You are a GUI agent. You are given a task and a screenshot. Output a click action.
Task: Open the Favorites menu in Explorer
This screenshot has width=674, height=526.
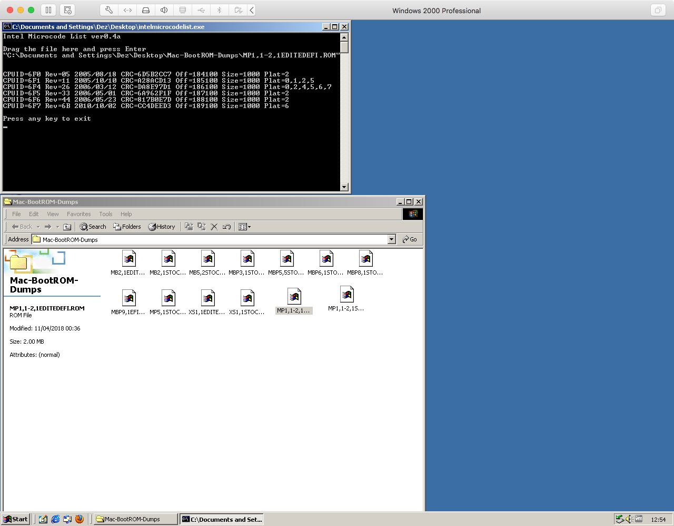[x=78, y=214]
